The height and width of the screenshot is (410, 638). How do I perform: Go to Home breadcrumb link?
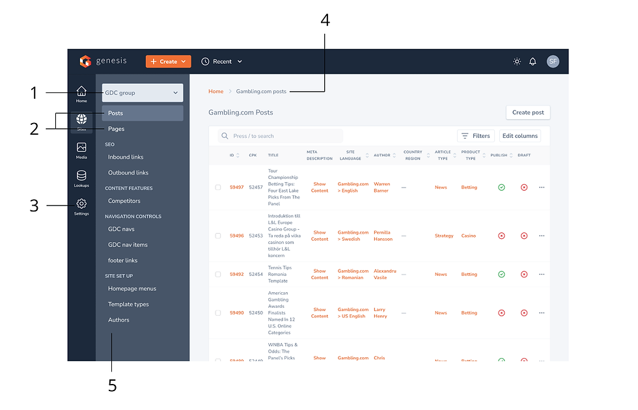215,92
